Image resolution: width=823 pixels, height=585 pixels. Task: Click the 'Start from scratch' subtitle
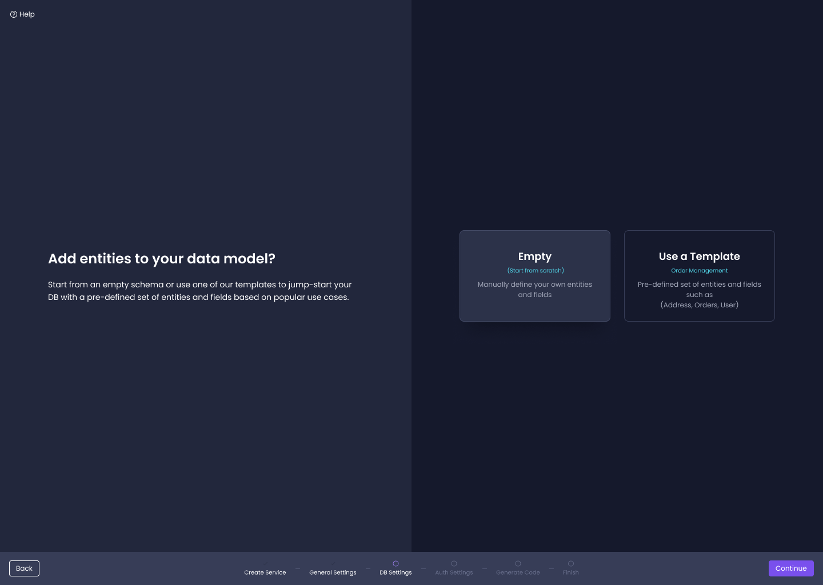(536, 271)
